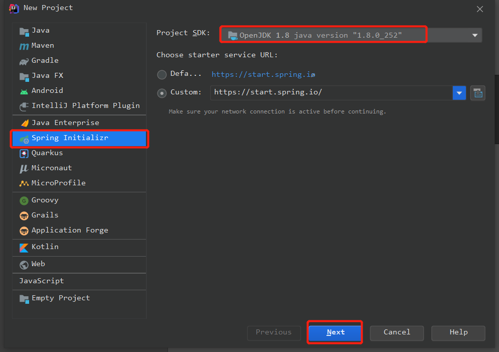The image size is (499, 352).
Task: Choose Java project type
Action: point(79,31)
